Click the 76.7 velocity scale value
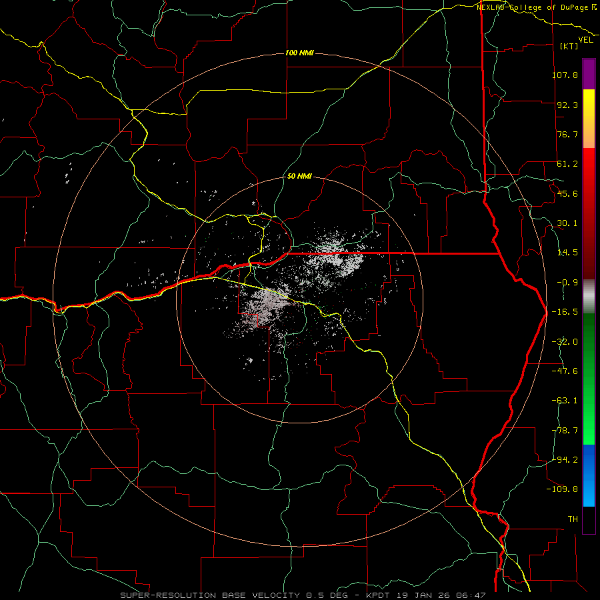Image resolution: width=600 pixels, height=600 pixels. click(567, 134)
